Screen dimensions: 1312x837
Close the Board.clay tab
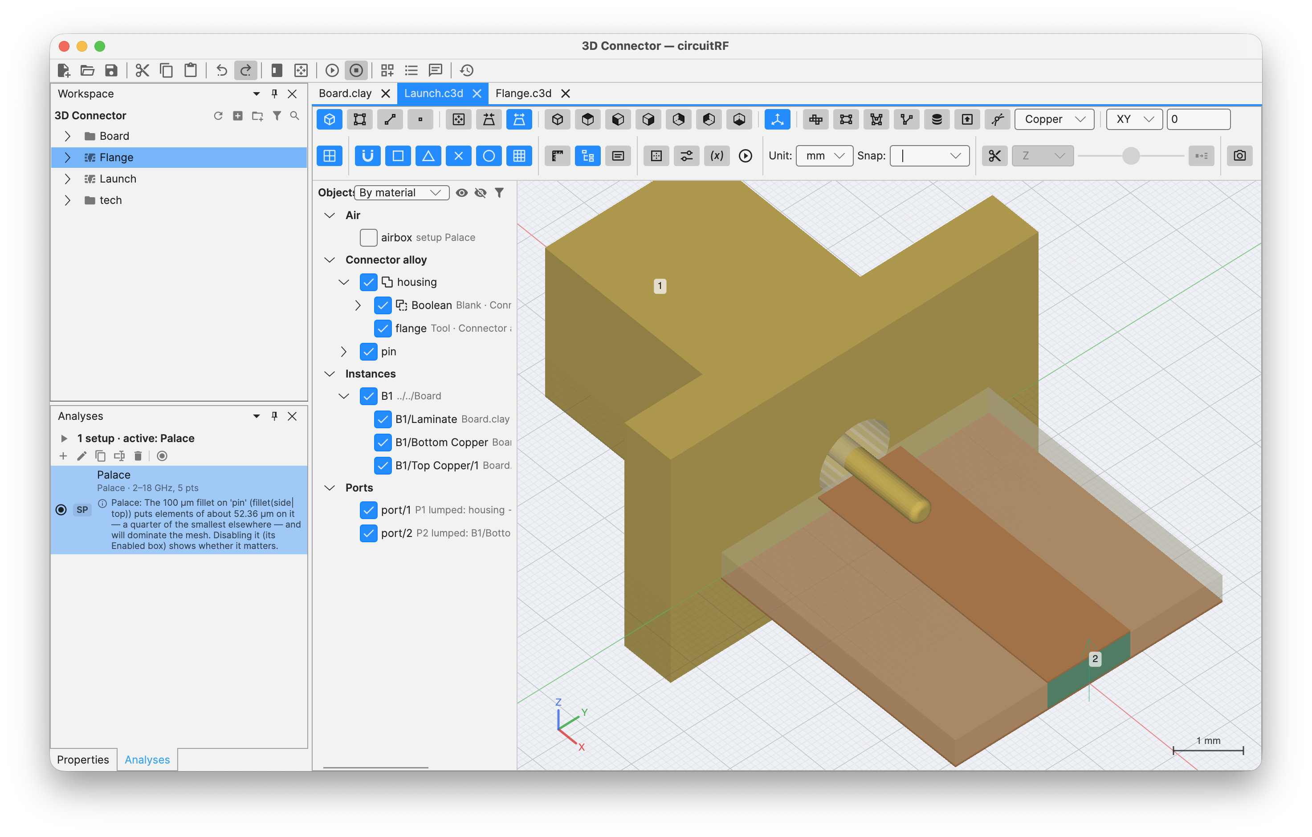pyautogui.click(x=386, y=93)
